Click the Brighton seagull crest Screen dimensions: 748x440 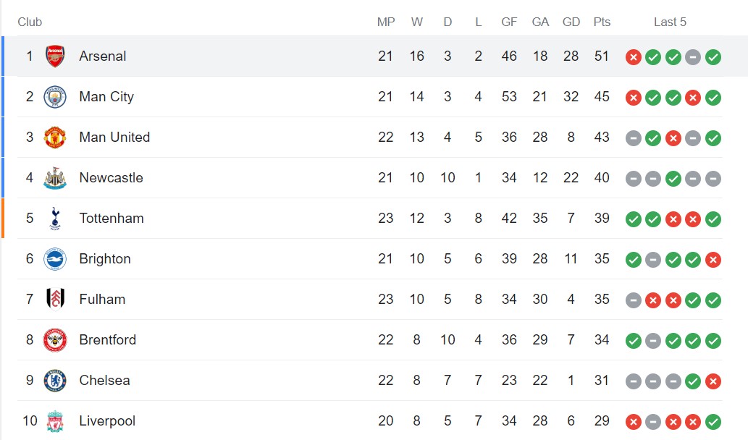click(55, 259)
